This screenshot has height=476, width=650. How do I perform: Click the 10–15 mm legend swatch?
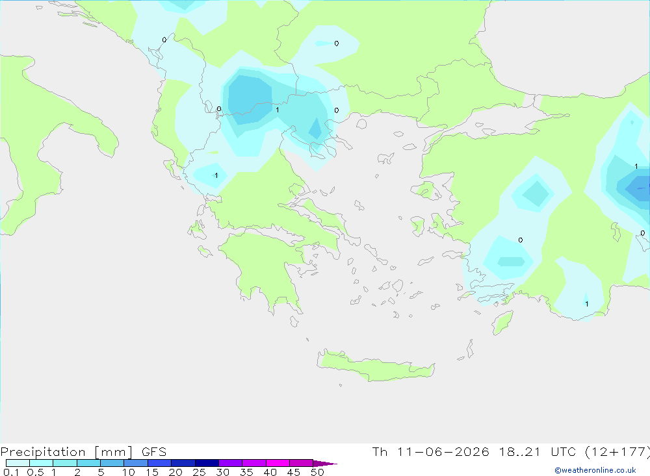(136, 463)
